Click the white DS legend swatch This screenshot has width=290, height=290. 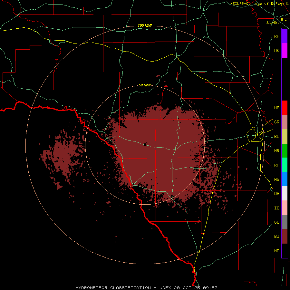coord(285,193)
